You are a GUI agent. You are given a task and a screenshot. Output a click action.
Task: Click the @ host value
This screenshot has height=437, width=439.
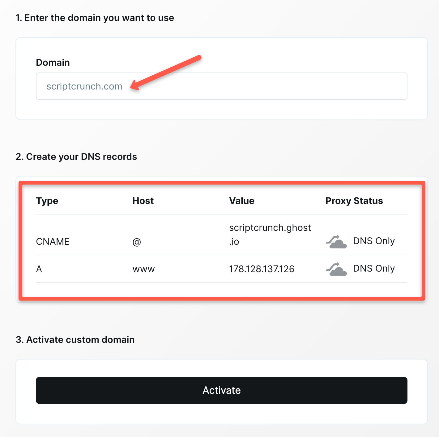(x=137, y=242)
